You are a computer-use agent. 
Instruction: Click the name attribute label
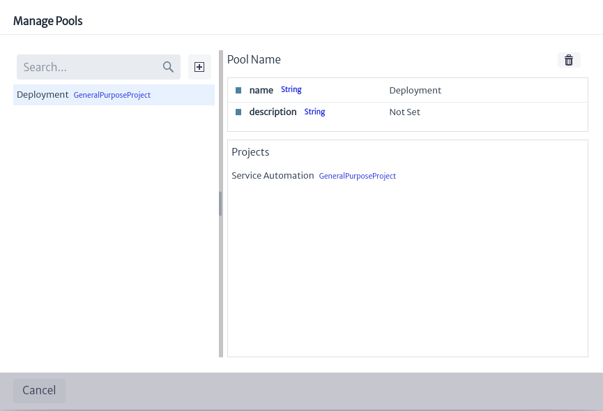click(261, 90)
